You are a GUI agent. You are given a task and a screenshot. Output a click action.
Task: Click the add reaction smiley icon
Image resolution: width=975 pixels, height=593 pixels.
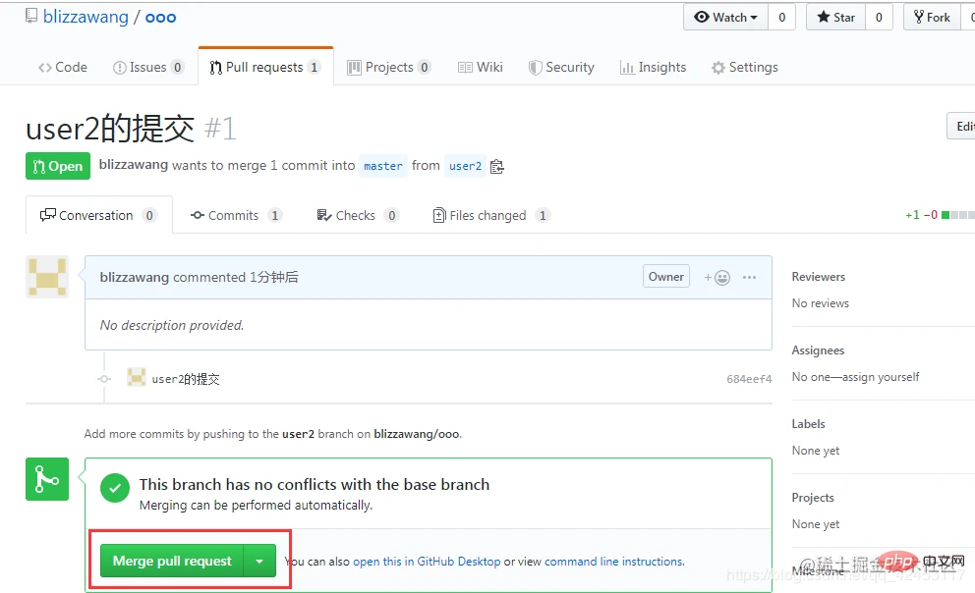coord(717,278)
